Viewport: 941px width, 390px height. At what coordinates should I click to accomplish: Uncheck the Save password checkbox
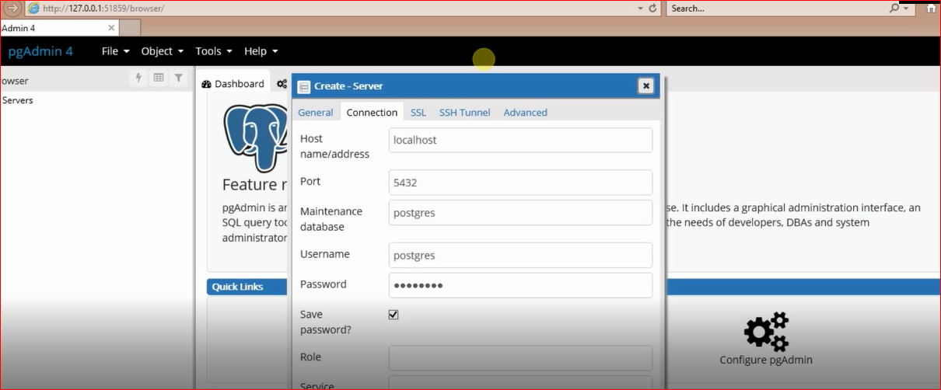pyautogui.click(x=394, y=315)
